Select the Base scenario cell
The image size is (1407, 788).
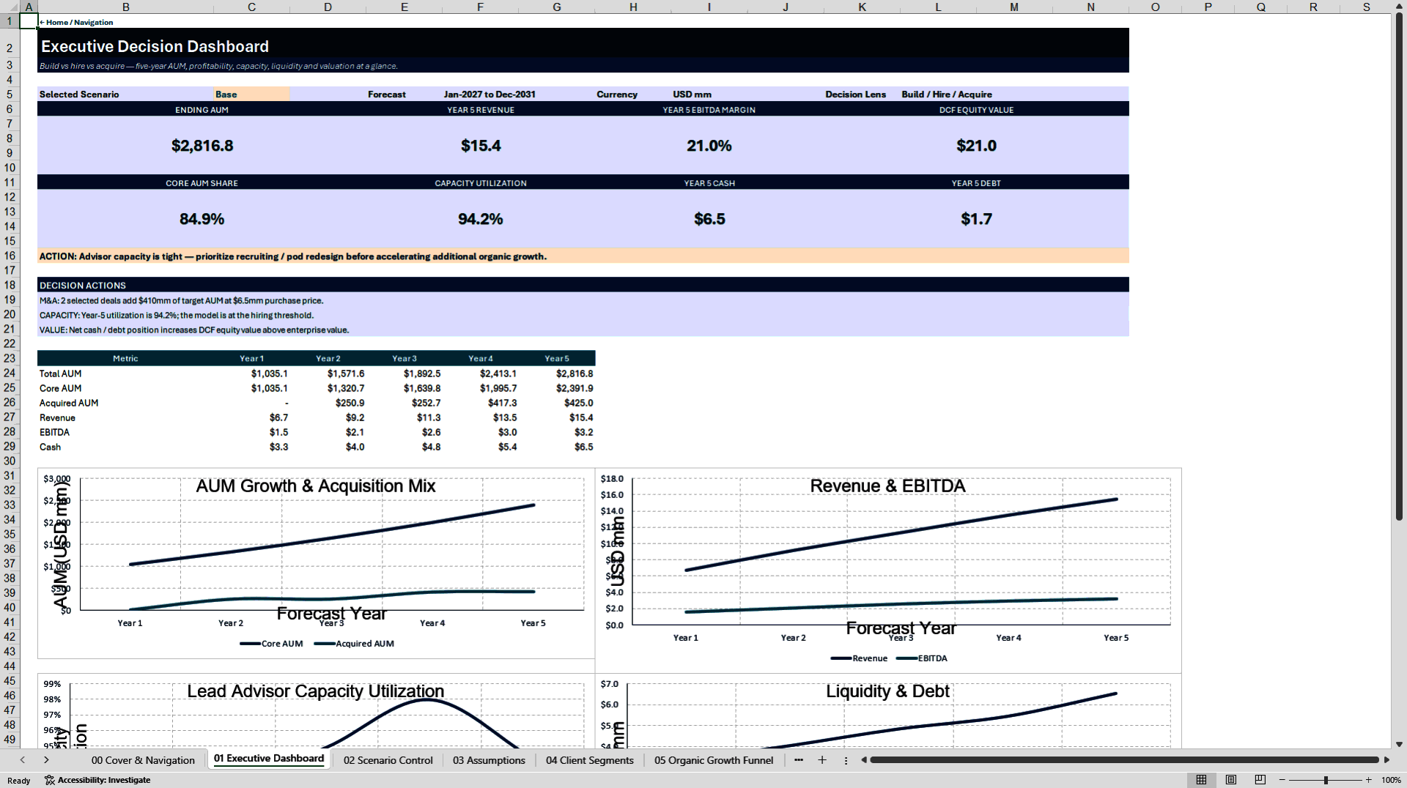click(251, 94)
